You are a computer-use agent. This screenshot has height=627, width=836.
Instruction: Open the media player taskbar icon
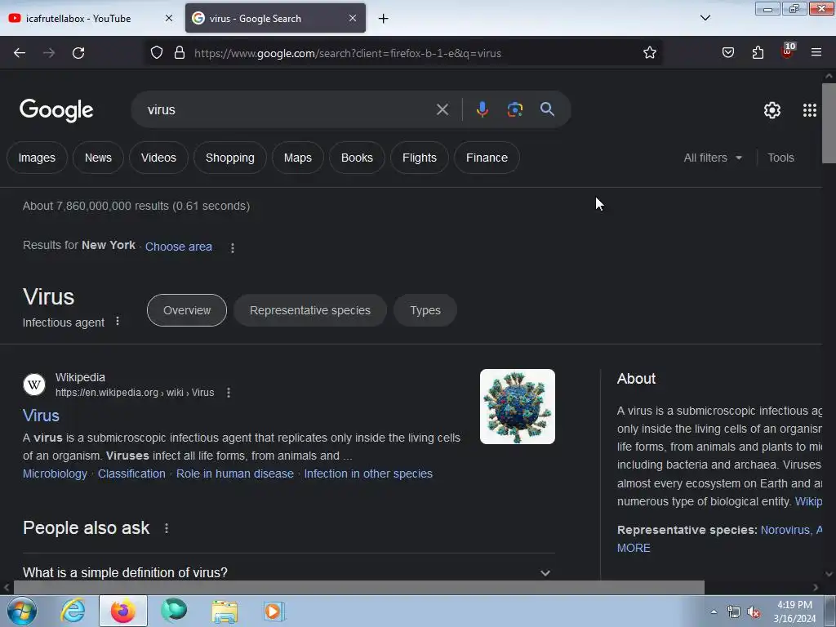click(x=274, y=611)
